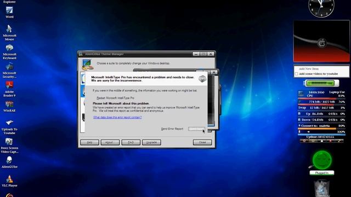Image resolution: width=351 pixels, height=197 pixels.
Task: Launch the WinRAR desktop icon
Action: [x=9, y=106]
